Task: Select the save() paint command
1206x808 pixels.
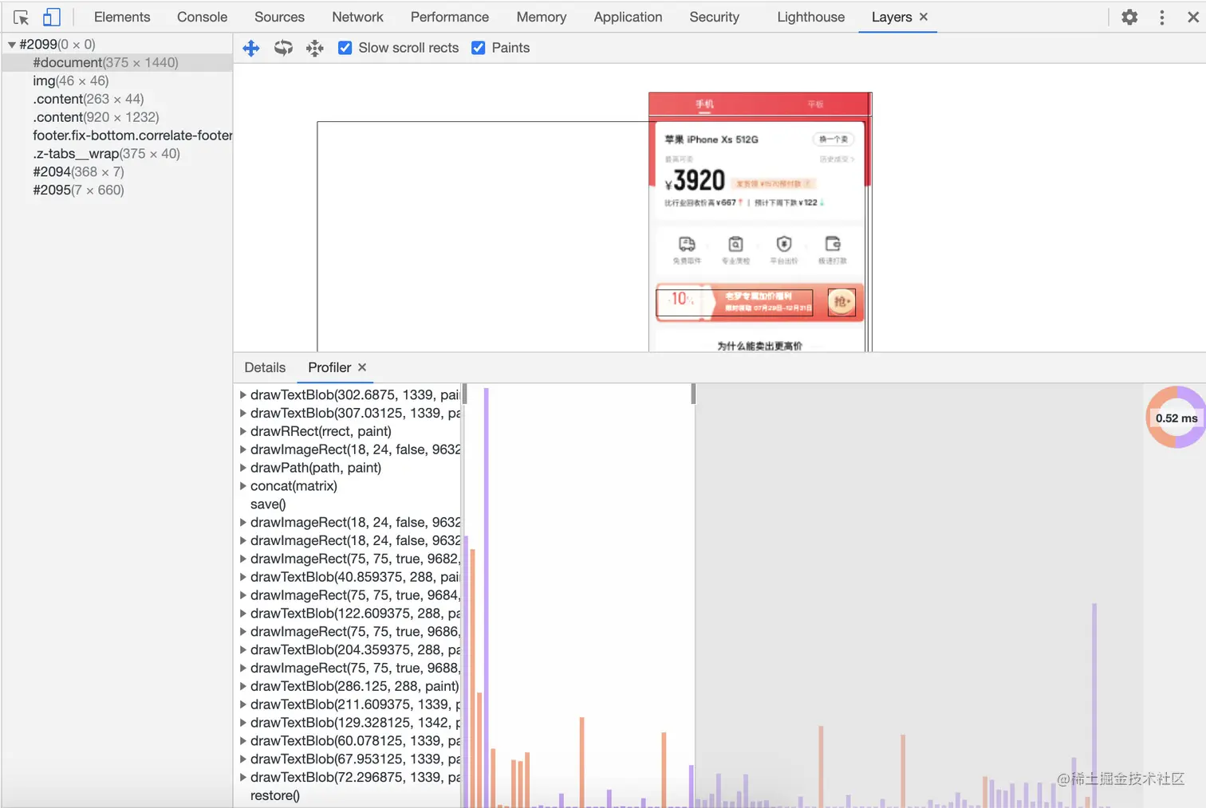Action: click(268, 504)
